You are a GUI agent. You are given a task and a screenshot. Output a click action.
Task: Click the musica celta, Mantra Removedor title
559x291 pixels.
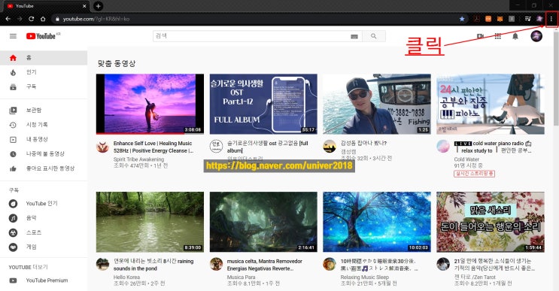point(265,265)
